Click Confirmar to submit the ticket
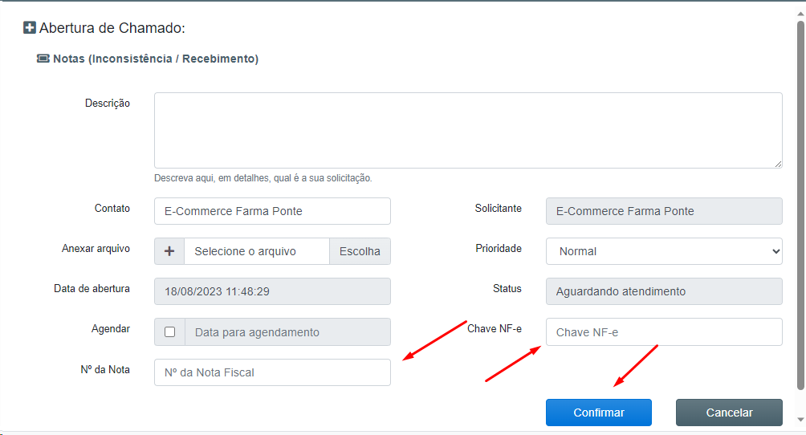806x435 pixels. pos(599,413)
